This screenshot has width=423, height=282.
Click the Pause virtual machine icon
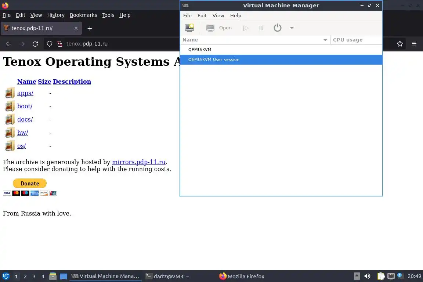point(262,28)
